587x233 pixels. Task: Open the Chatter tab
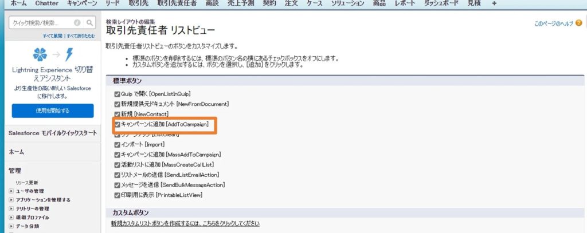pyautogui.click(x=47, y=3)
